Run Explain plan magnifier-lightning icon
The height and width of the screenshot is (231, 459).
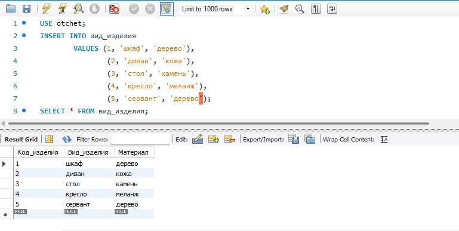tap(78, 9)
